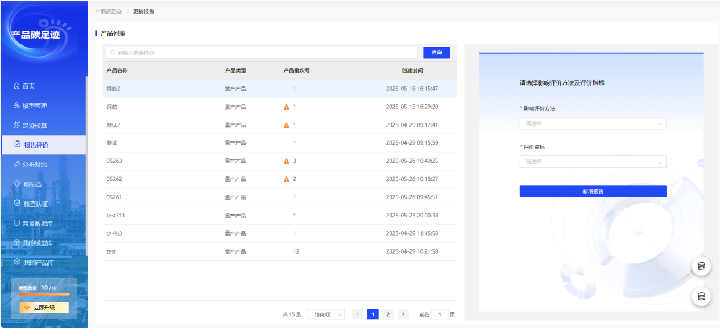Click the 碳标签 tag icon
This screenshot has width=720, height=328.
(x=17, y=184)
